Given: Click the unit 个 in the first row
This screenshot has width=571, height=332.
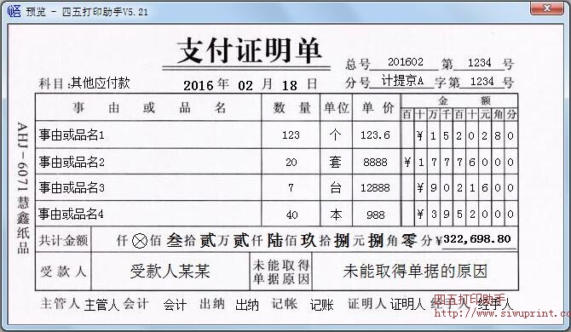Looking at the screenshot, I should coord(336,135).
